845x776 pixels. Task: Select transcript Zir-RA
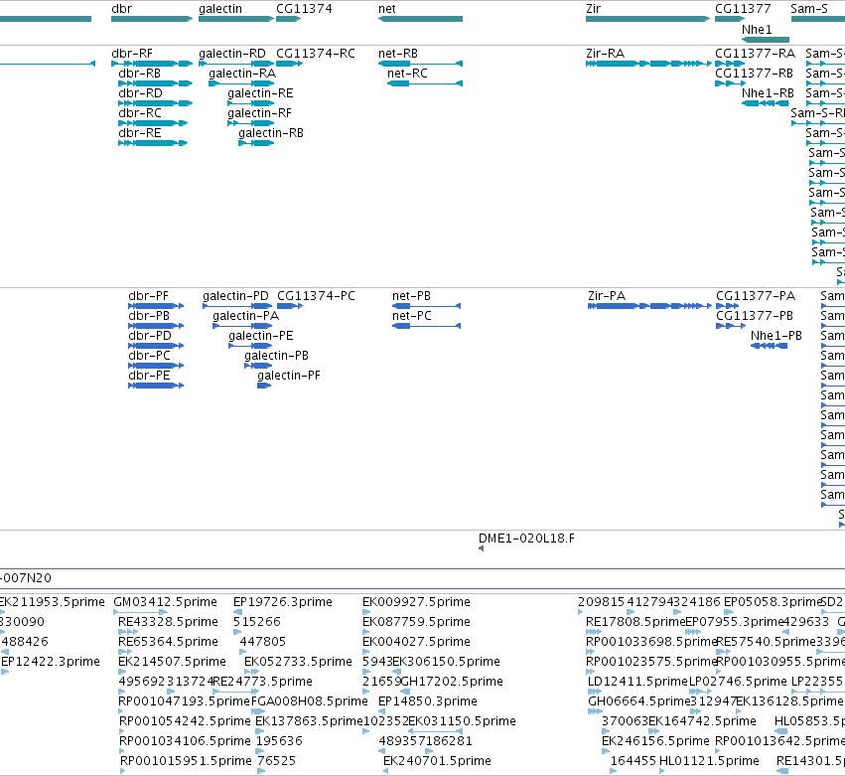pos(605,54)
